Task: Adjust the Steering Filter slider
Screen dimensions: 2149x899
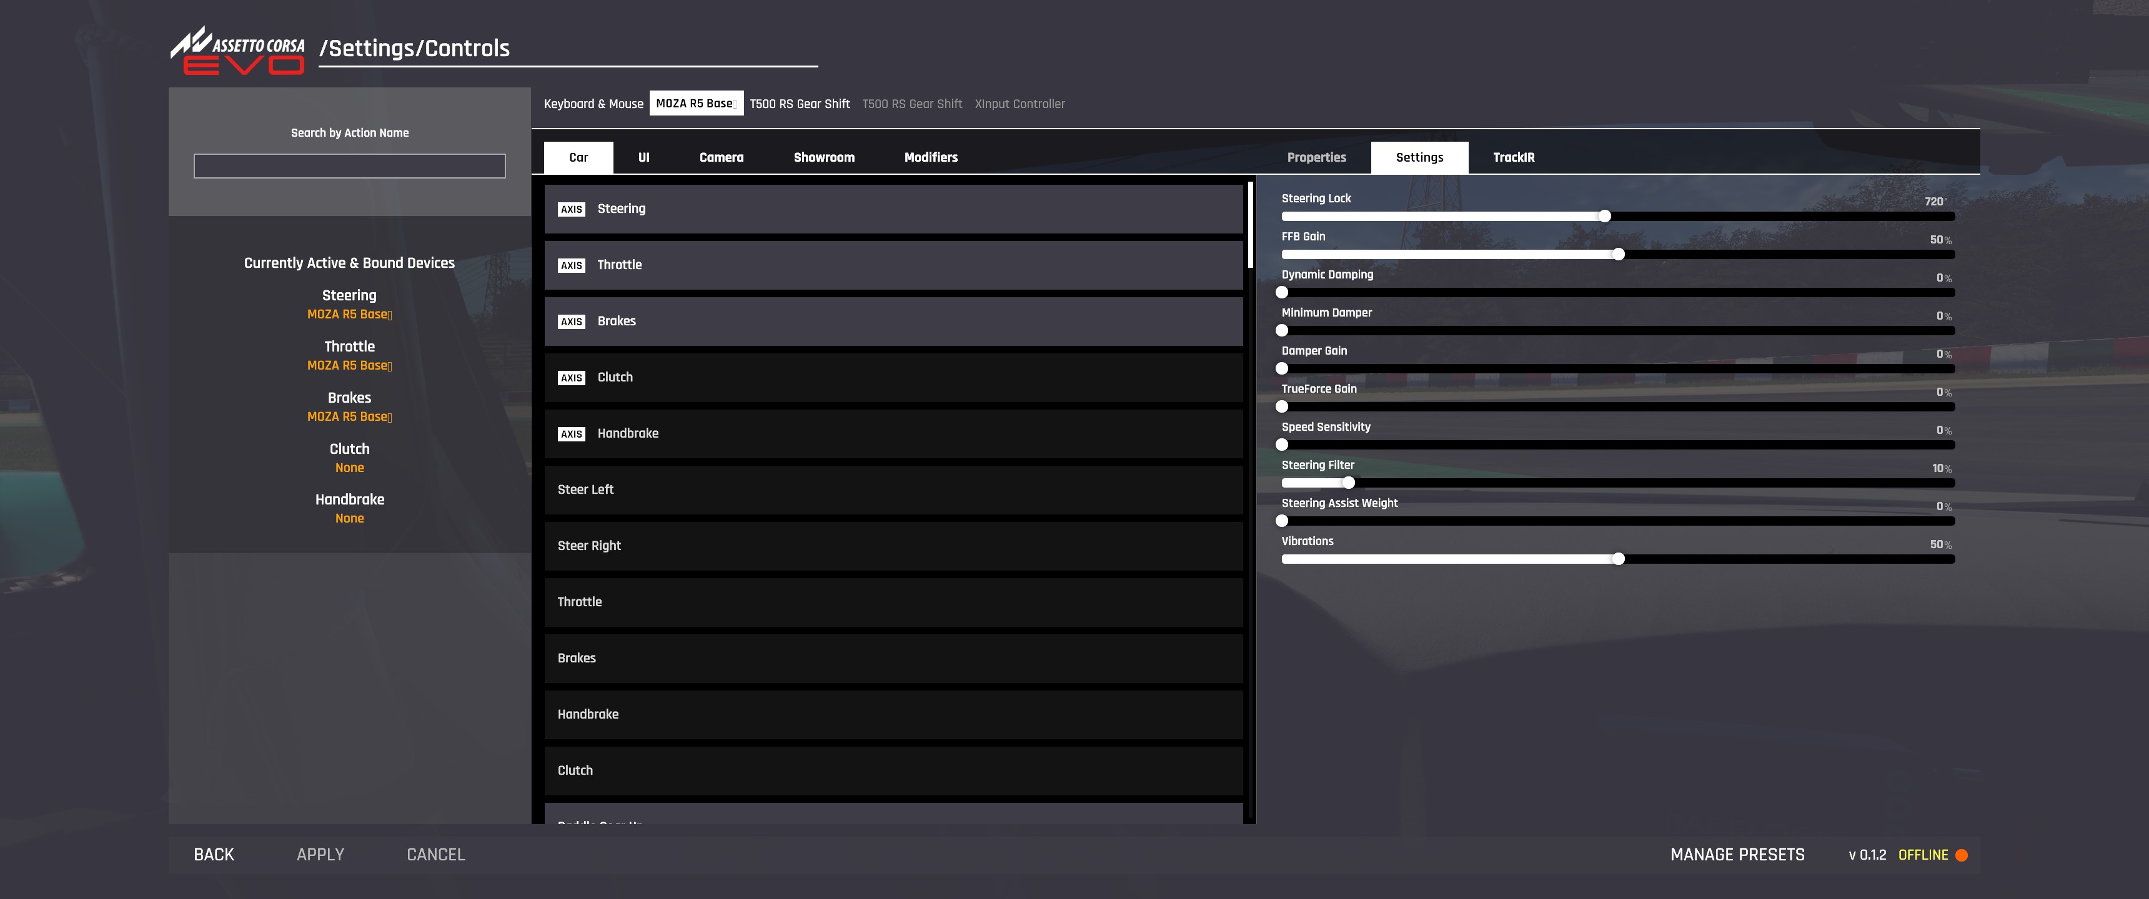Action: (x=1617, y=483)
